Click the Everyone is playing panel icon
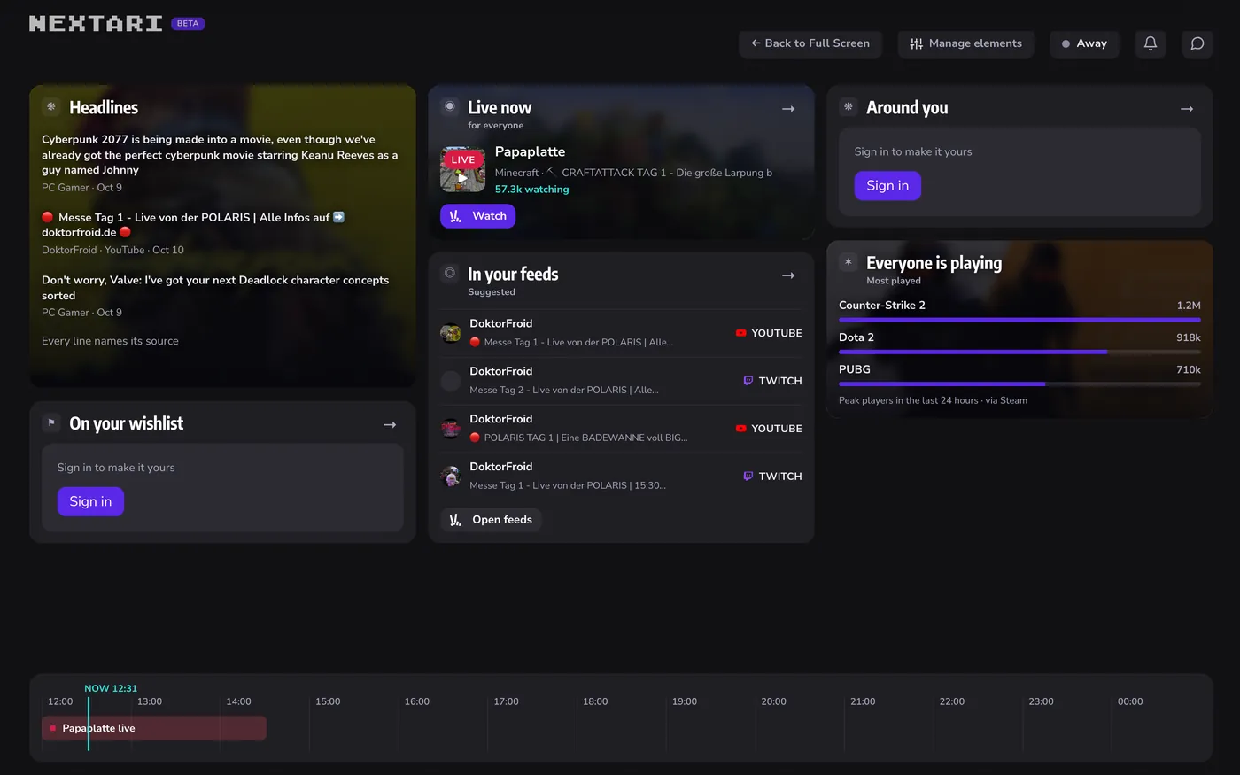Screen dimensions: 1240x775 849,262
